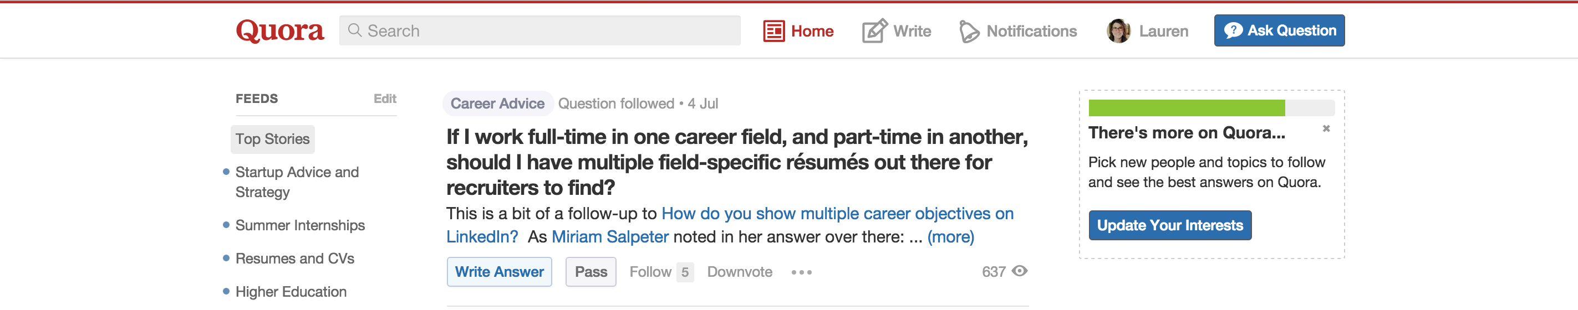
Task: Click the search magnifier icon
Action: coord(354,30)
